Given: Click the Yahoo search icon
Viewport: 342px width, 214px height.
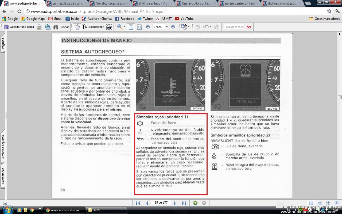Looking at the screenshot, I should click(x=249, y=27).
